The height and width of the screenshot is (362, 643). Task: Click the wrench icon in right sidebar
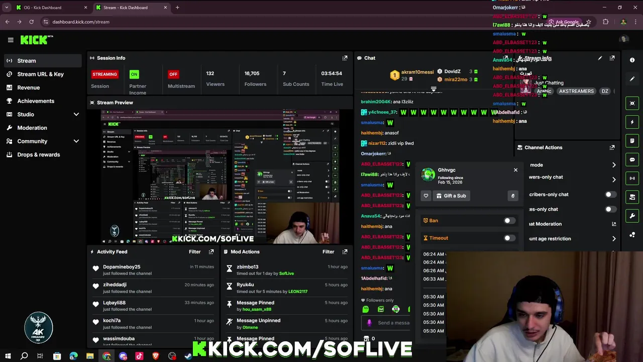pyautogui.click(x=632, y=216)
